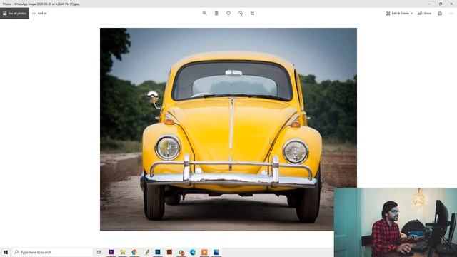This screenshot has width=457, height=257.
Task: Open the crop tool
Action: pos(252,14)
